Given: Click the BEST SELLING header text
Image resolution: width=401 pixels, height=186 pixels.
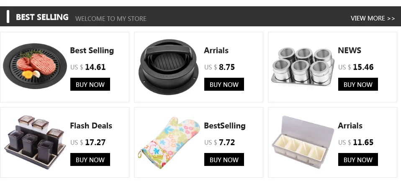Looking at the screenshot, I should [42, 18].
